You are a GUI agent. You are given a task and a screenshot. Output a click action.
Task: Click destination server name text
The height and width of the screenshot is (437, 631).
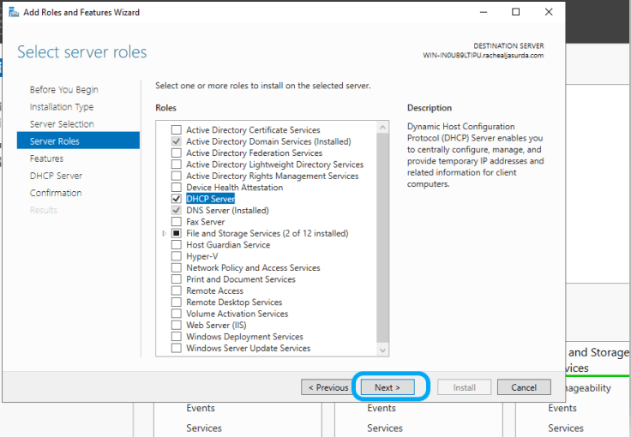[483, 56]
